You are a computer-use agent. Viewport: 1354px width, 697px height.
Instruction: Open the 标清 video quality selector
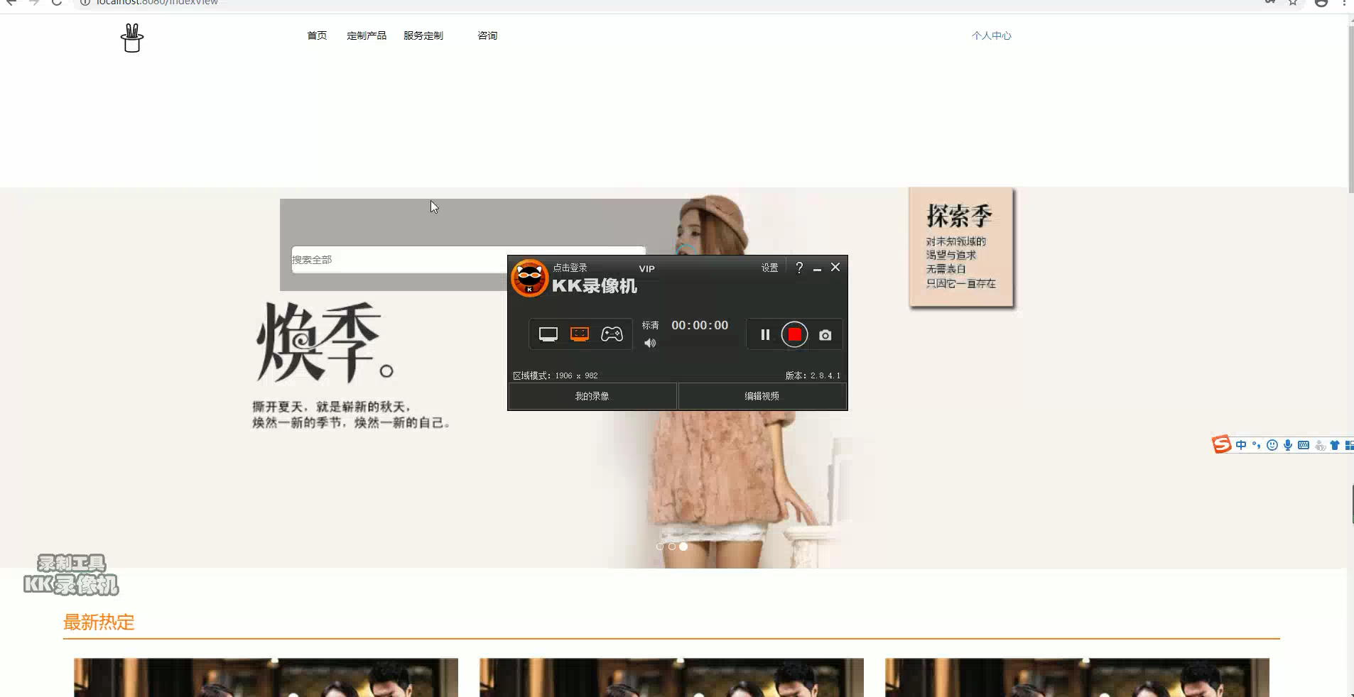651,325
